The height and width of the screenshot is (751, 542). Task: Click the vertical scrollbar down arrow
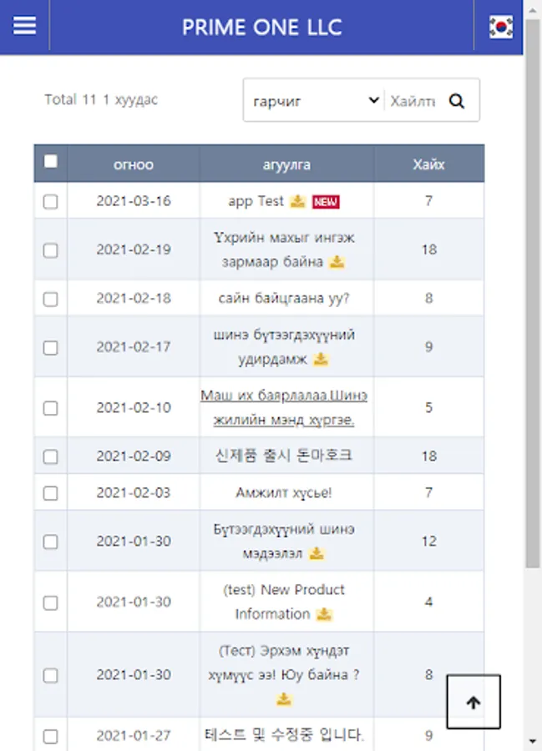pos(533,742)
